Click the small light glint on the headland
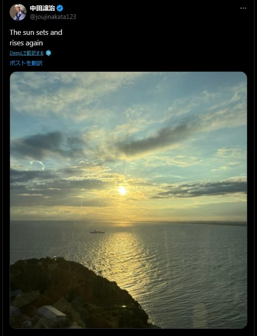257x336 pixels. point(124,306)
